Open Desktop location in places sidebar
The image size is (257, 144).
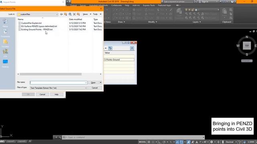pyautogui.click(x=5, y=63)
